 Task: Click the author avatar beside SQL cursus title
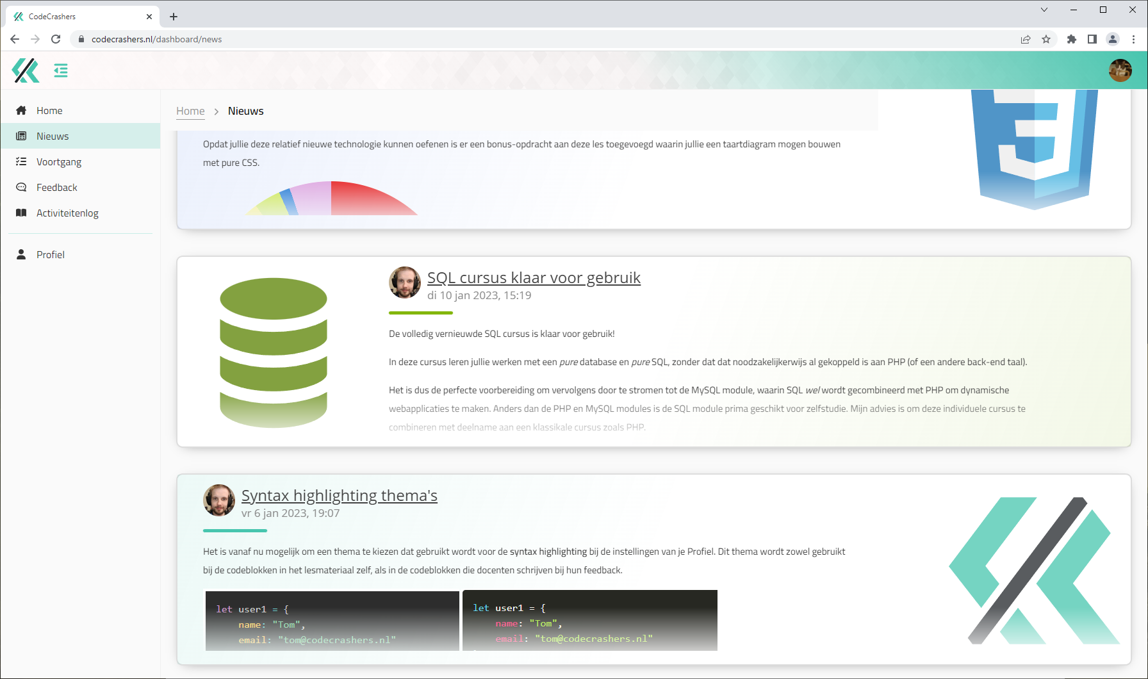(x=405, y=282)
